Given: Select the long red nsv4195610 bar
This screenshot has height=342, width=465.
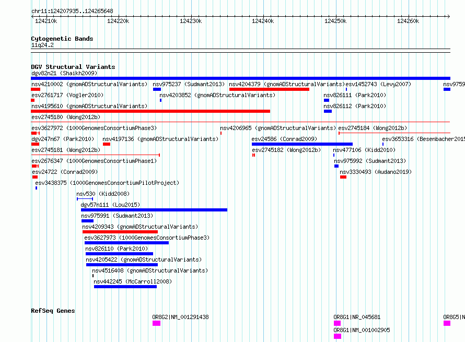Looking at the screenshot, I should 150,111.
